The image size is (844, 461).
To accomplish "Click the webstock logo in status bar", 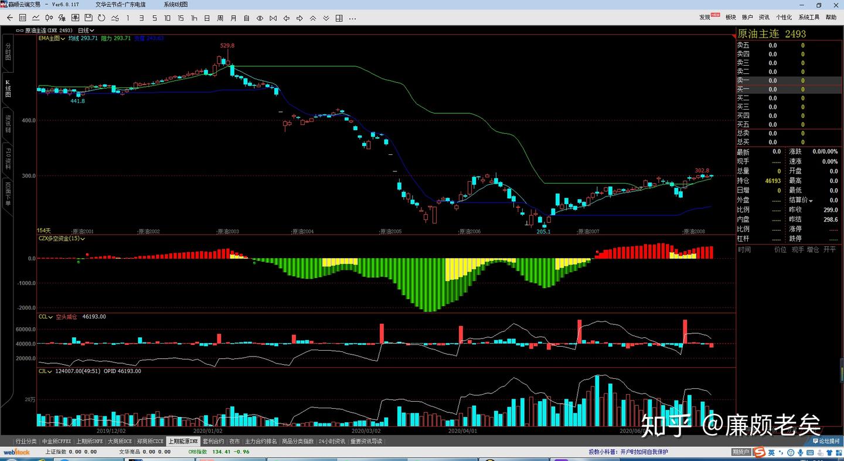I will tap(16, 452).
